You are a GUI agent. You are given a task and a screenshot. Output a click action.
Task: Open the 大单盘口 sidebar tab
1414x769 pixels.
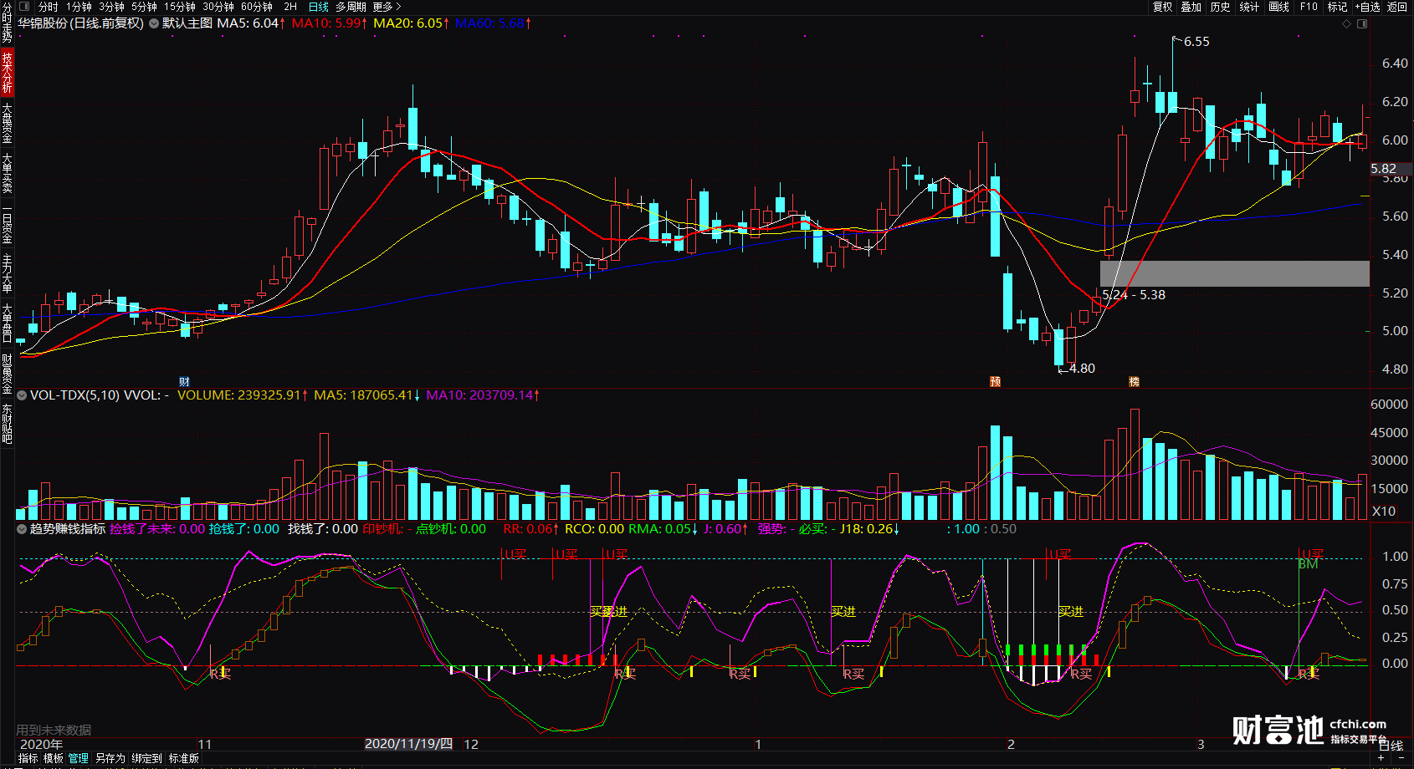pos(7,323)
